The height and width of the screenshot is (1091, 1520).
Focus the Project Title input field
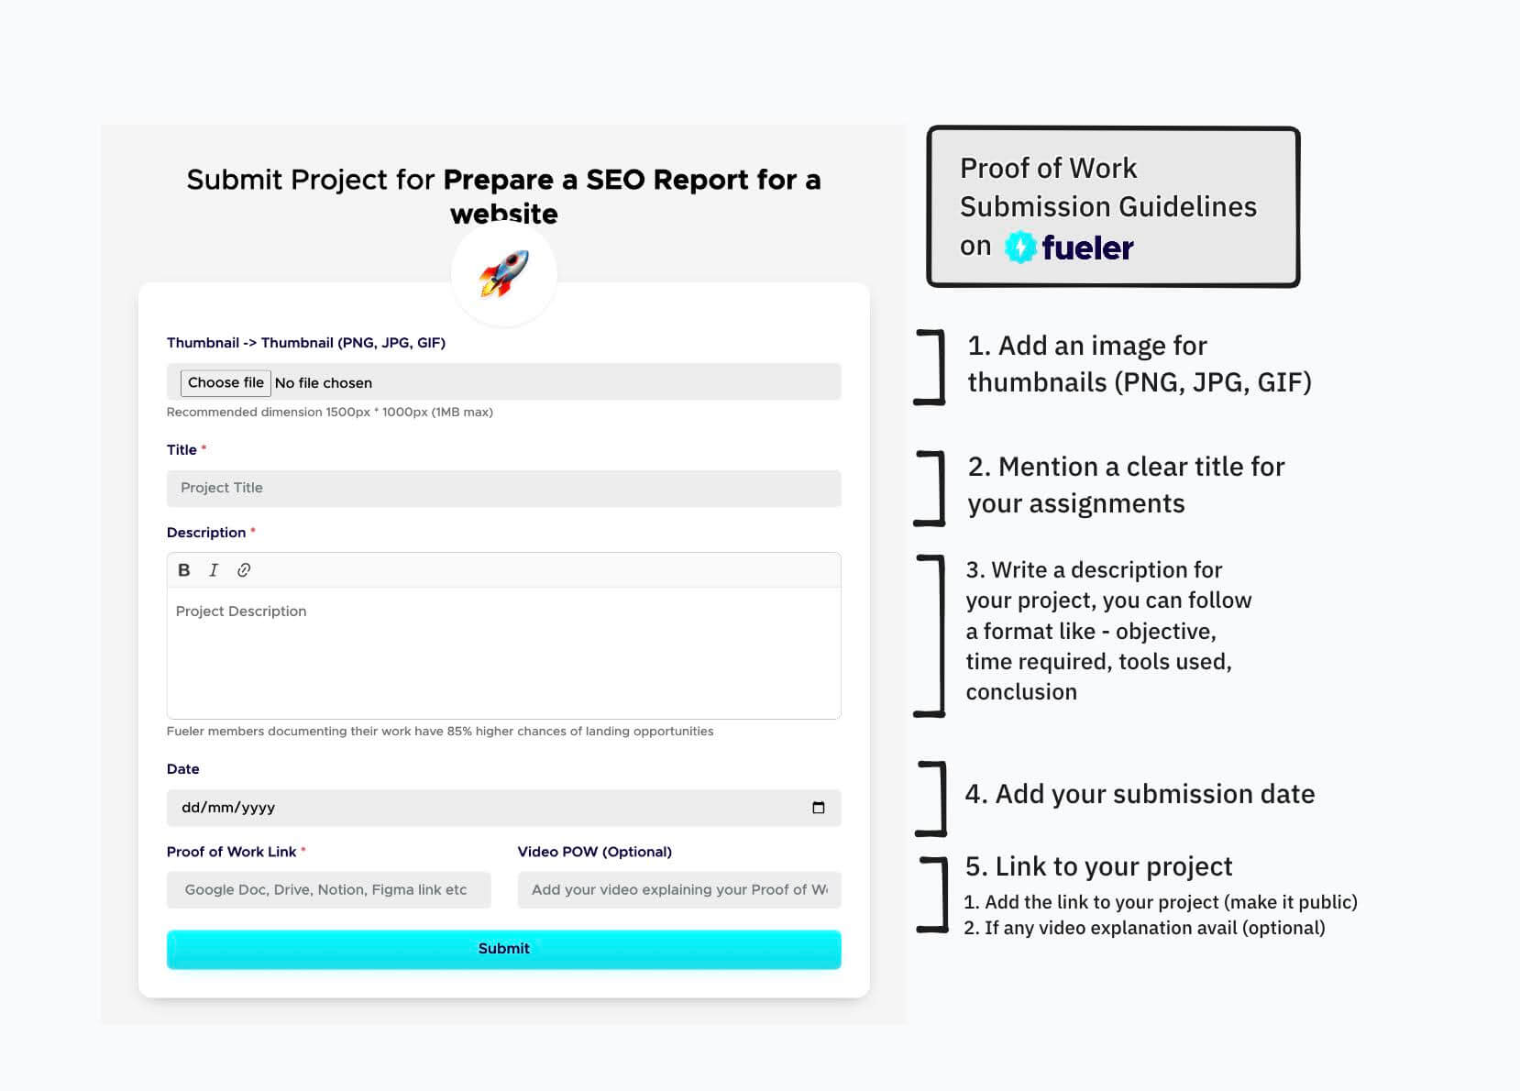[x=503, y=489]
